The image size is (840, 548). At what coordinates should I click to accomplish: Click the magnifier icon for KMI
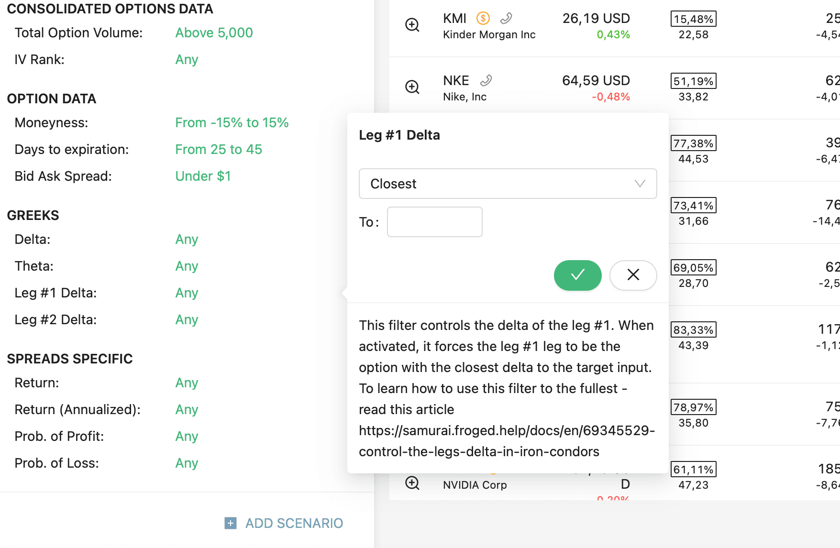point(412,25)
